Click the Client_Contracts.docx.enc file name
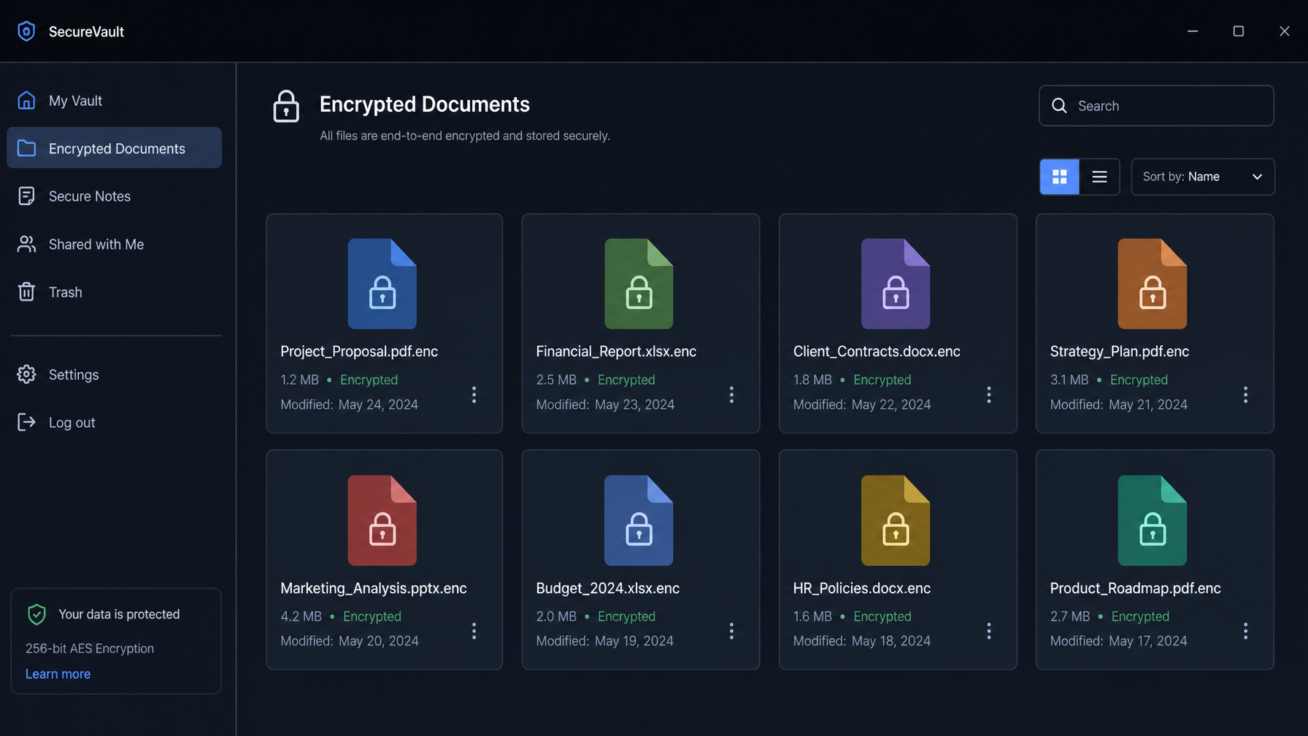This screenshot has height=736, width=1308. tap(877, 352)
